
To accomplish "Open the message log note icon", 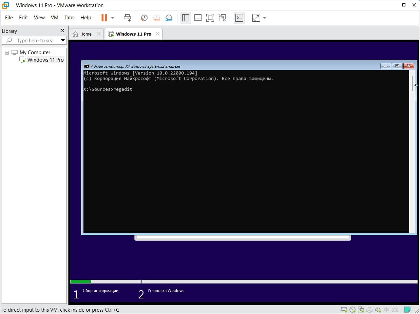I will click(407, 310).
